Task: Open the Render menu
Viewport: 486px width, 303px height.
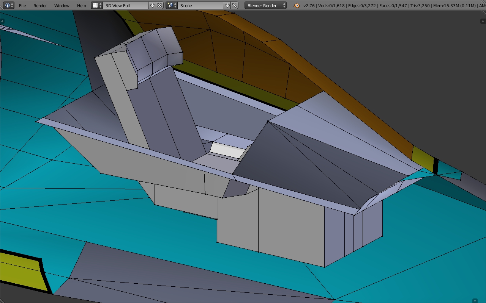Action: (40, 6)
